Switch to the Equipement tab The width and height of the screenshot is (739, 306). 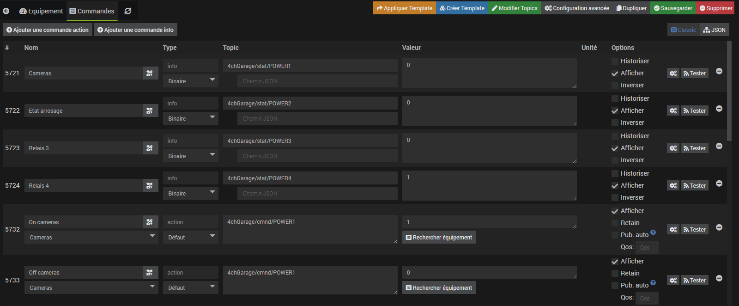pos(41,11)
